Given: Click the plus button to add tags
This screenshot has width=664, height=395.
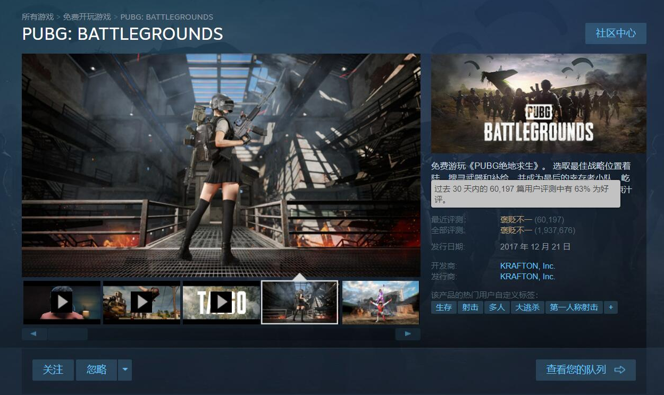Looking at the screenshot, I should pos(611,307).
